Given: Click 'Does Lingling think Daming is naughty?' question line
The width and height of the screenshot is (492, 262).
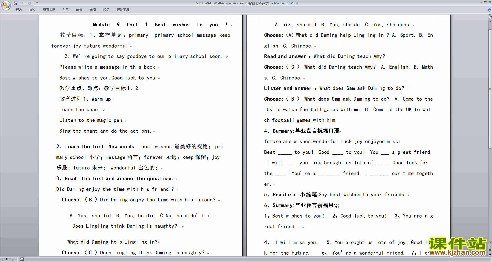Looking at the screenshot, I should [125, 226].
